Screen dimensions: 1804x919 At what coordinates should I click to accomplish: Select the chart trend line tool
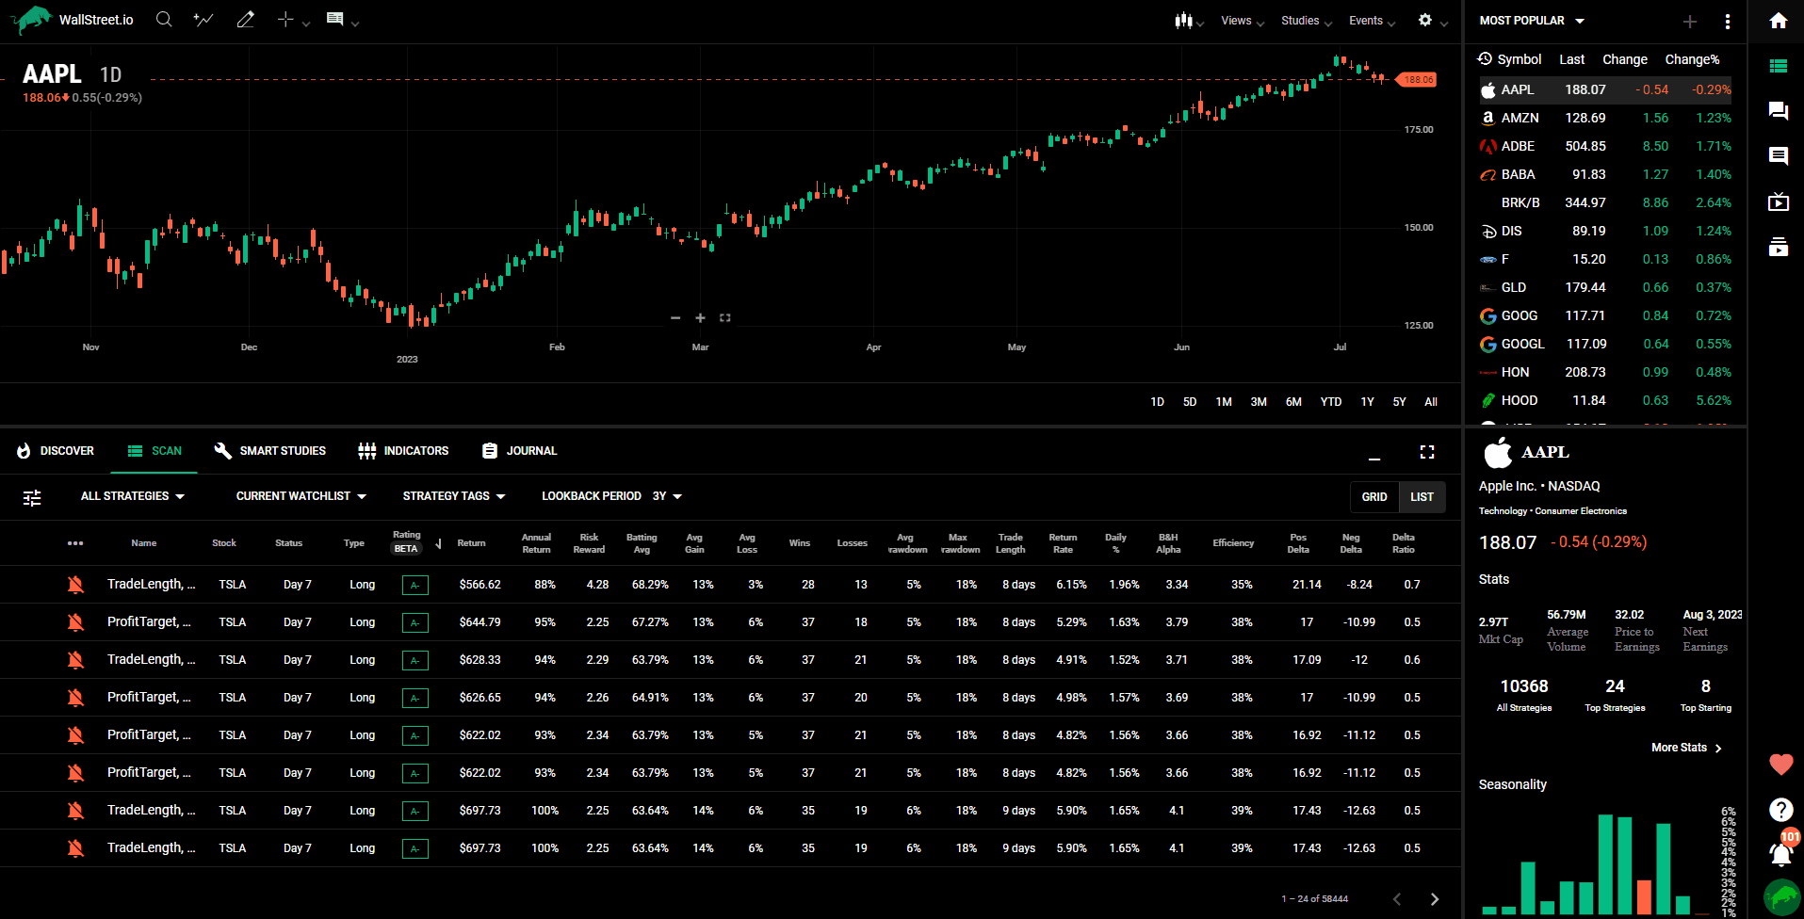[203, 20]
